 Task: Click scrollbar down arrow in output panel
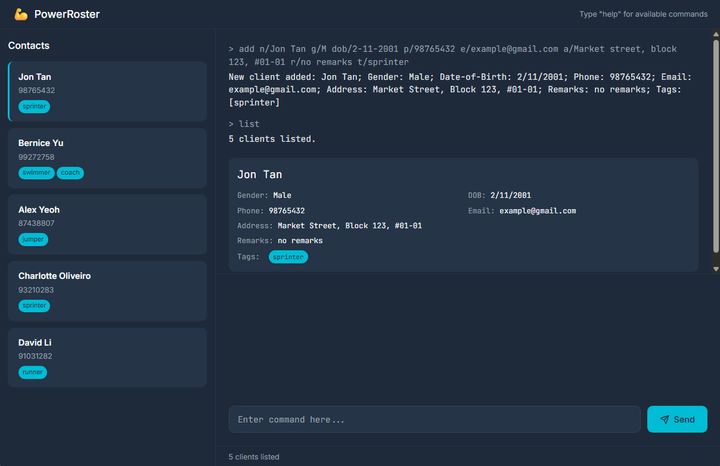[716, 268]
